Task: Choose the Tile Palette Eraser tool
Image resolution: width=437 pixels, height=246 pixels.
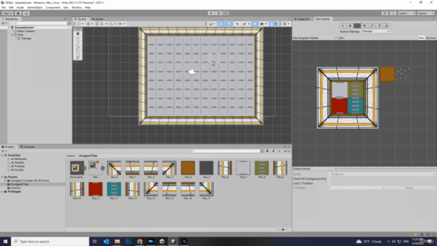Action: tap(379, 26)
